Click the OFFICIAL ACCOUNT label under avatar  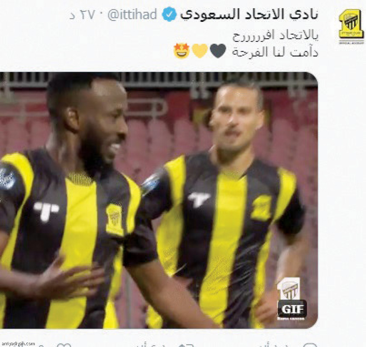tap(351, 43)
